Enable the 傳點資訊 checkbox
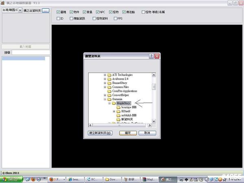This screenshot has width=244, height=183. point(71,19)
